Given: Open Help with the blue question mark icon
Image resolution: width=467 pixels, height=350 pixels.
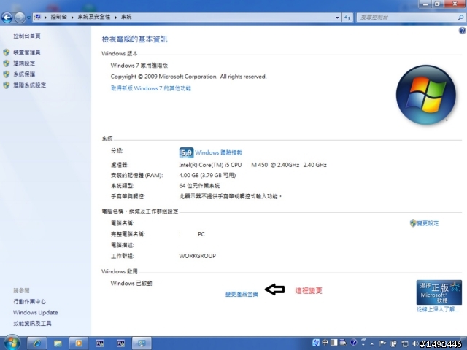Looking at the screenshot, I should click(462, 31).
